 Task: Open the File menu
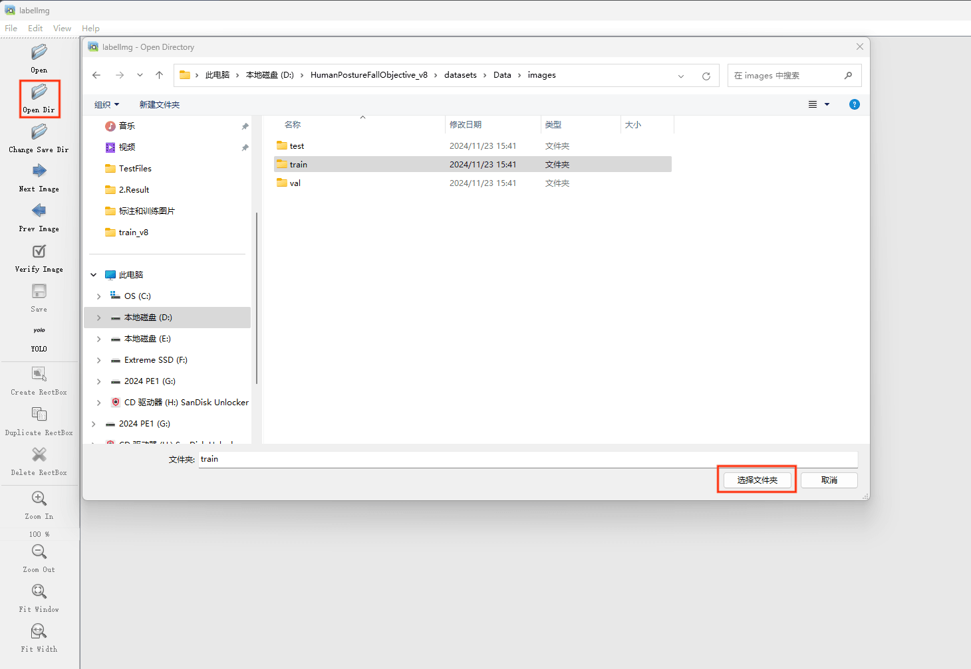pyautogui.click(x=11, y=29)
